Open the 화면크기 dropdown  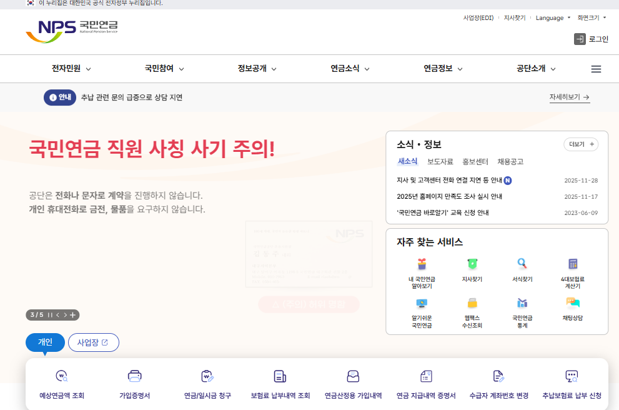point(592,17)
